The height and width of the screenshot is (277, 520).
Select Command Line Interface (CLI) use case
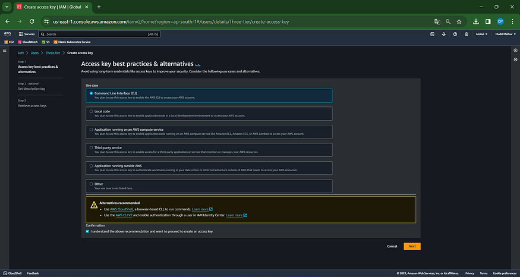[209, 96]
